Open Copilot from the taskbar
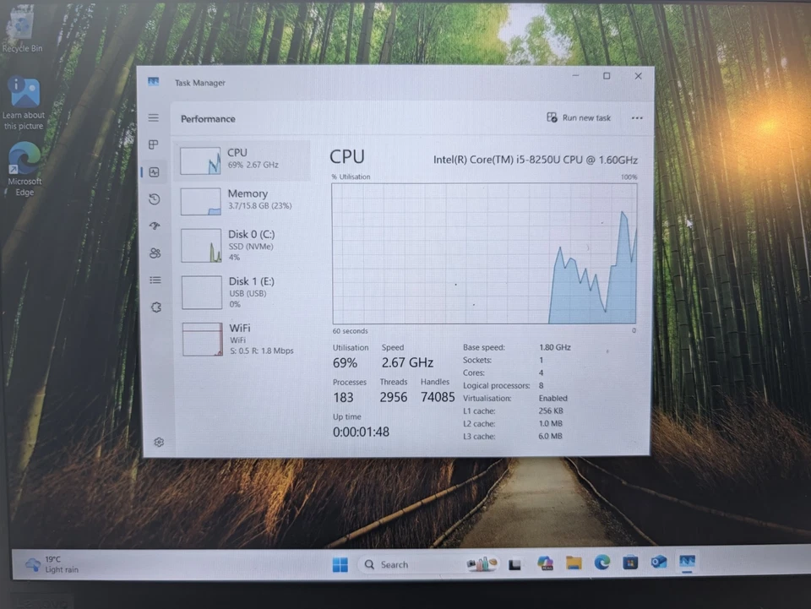The width and height of the screenshot is (811, 609). point(545,563)
